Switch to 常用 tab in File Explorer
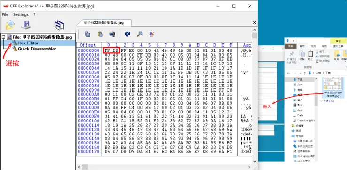347x170 pixels. click(302, 46)
